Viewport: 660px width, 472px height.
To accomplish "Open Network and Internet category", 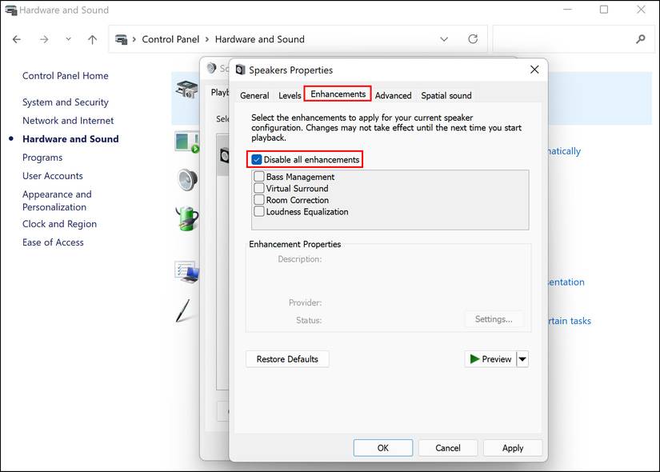I will tap(68, 121).
